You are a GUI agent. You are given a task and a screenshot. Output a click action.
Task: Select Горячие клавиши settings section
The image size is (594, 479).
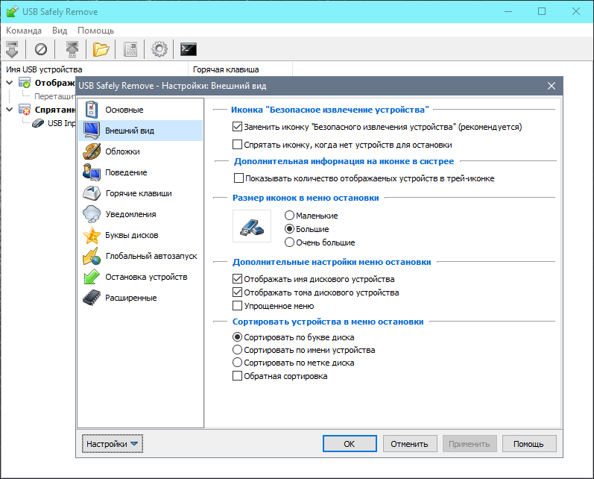point(138,193)
